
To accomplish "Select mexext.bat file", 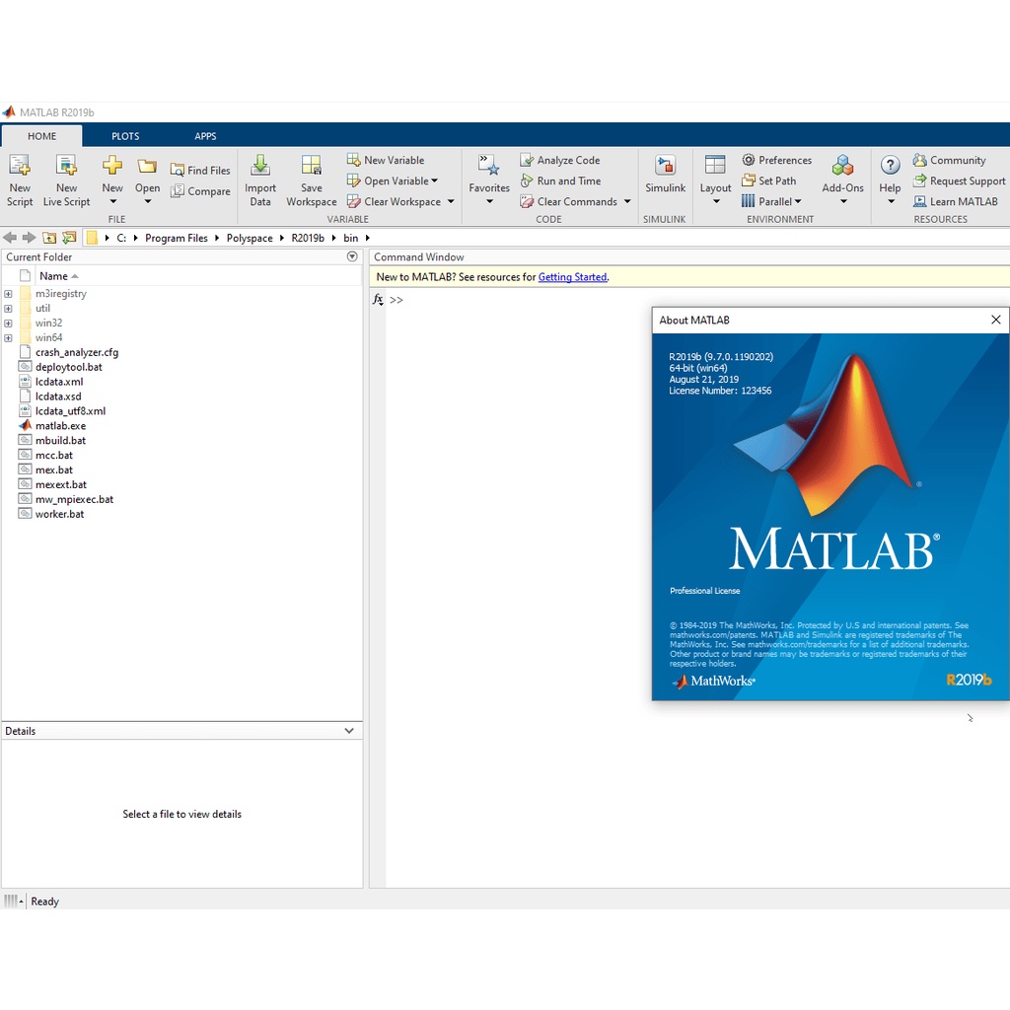I will [x=60, y=484].
